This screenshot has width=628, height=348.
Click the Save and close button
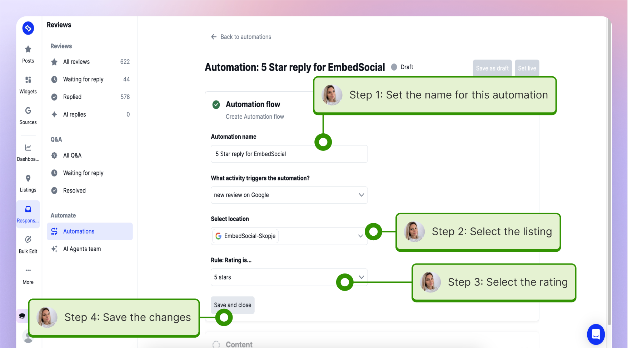pos(233,305)
